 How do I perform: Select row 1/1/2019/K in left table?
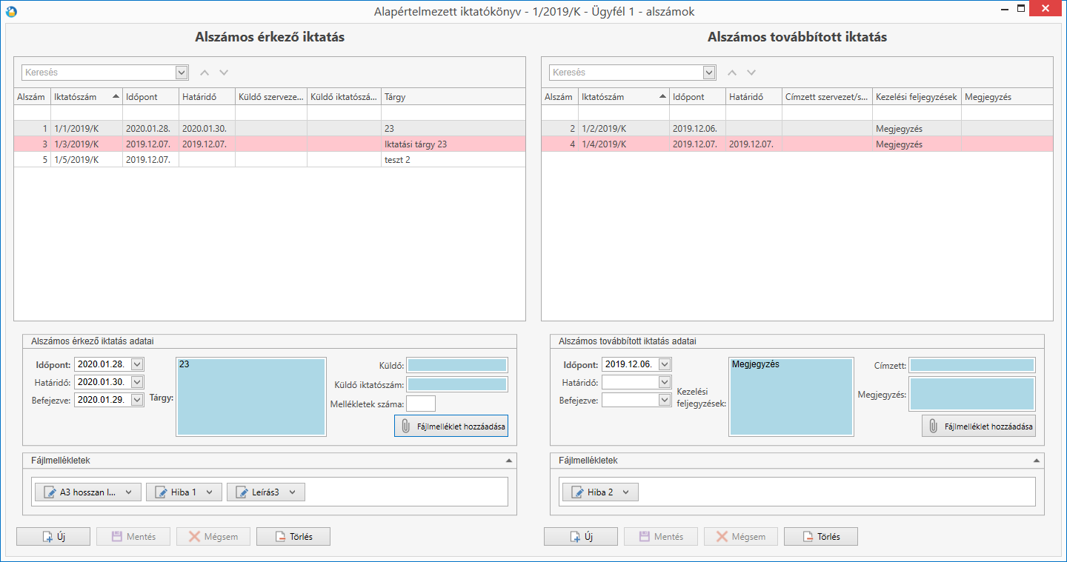click(270, 129)
